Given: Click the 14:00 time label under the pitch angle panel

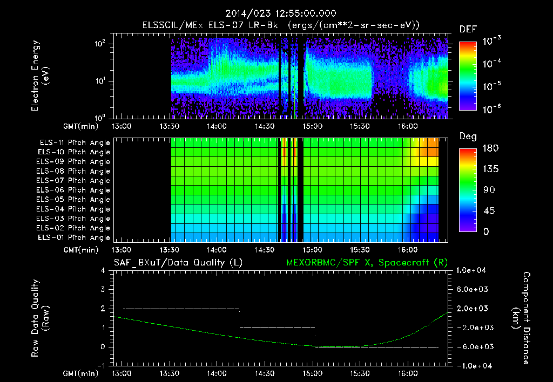Looking at the screenshot, I should (217, 250).
